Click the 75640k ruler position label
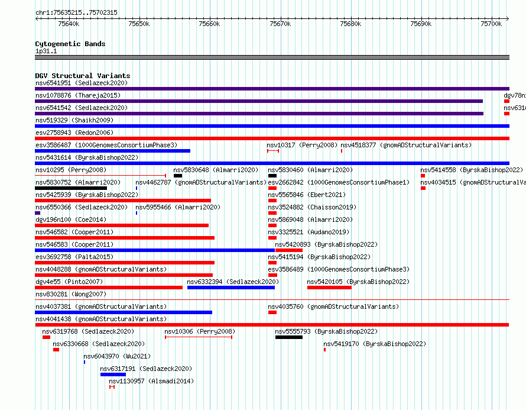This screenshot has height=410, width=526. click(69, 24)
